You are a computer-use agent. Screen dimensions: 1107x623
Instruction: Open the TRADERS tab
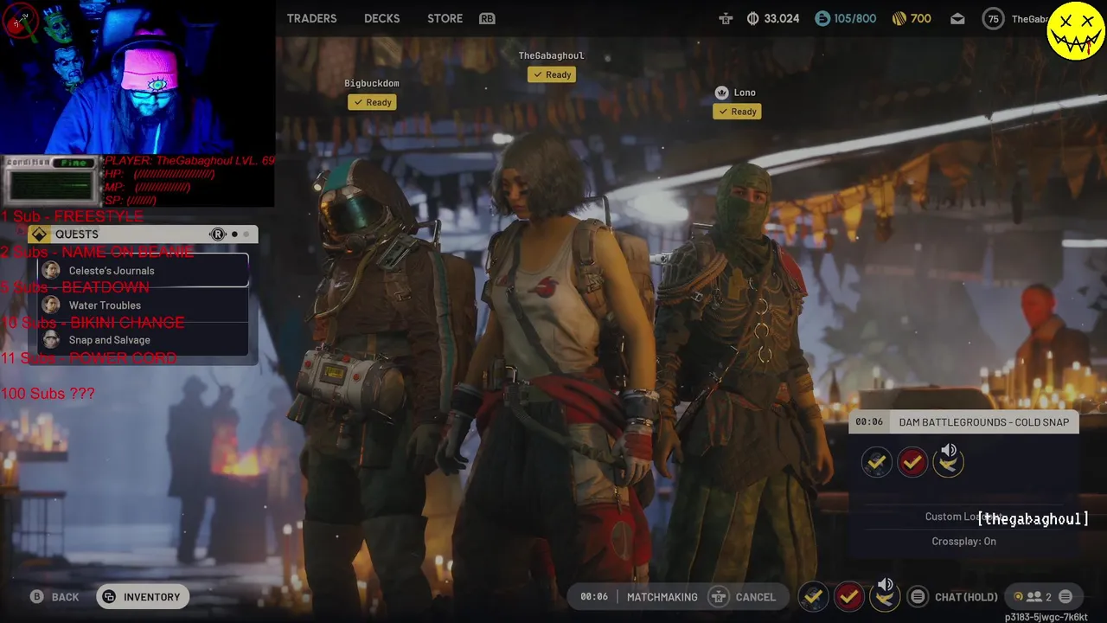click(311, 18)
